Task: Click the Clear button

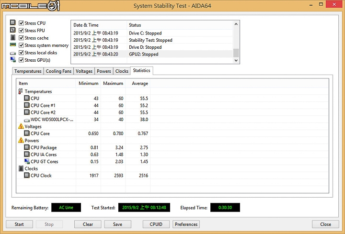Action: pos(88,224)
